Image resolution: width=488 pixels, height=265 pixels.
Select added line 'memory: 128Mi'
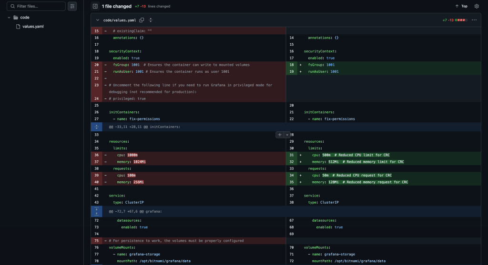pyautogui.click(x=360, y=182)
